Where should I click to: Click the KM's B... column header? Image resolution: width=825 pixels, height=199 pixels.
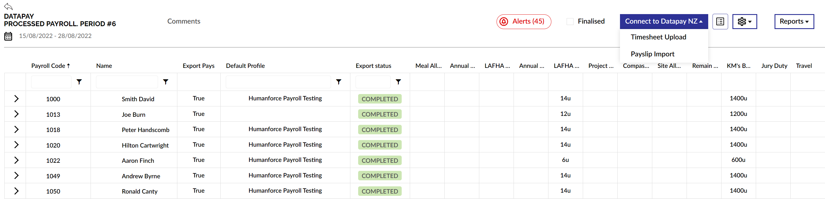point(738,66)
